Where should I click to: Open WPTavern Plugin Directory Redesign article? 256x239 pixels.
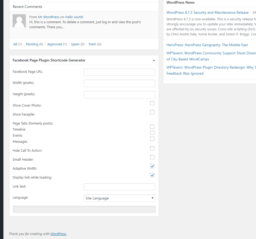pyautogui.click(x=211, y=70)
